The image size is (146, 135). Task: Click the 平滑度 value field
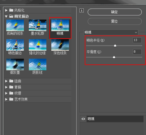pos(137,52)
